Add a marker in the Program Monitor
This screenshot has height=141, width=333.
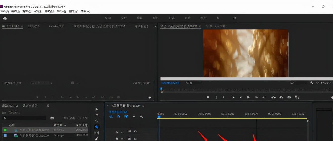[208, 97]
